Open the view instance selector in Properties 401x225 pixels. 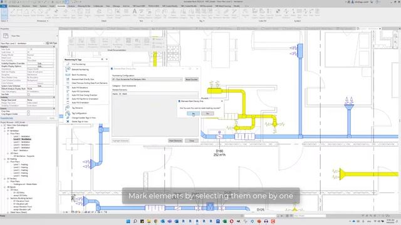click(x=23, y=43)
